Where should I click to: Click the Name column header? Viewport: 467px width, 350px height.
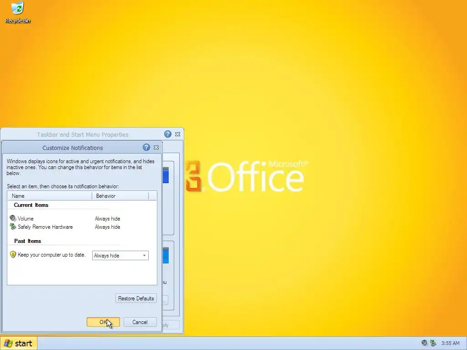(50, 196)
